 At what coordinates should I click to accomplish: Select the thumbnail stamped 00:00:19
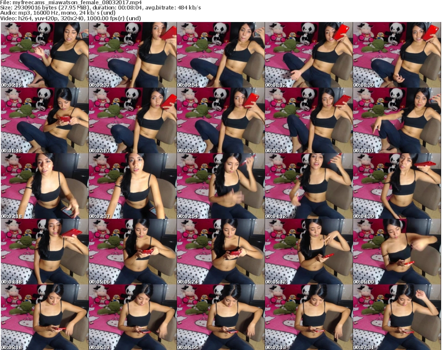tap(45, 55)
